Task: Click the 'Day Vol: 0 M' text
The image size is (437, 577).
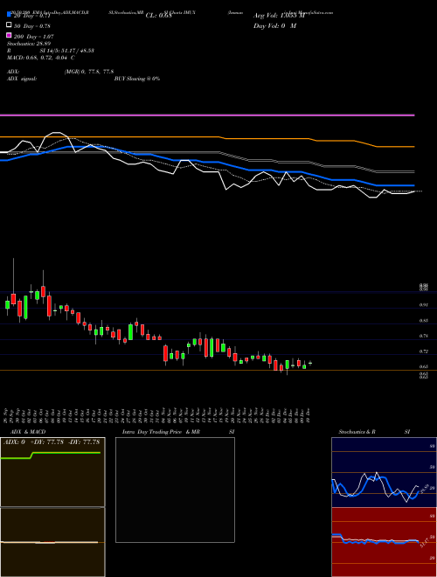Action: 274,26
